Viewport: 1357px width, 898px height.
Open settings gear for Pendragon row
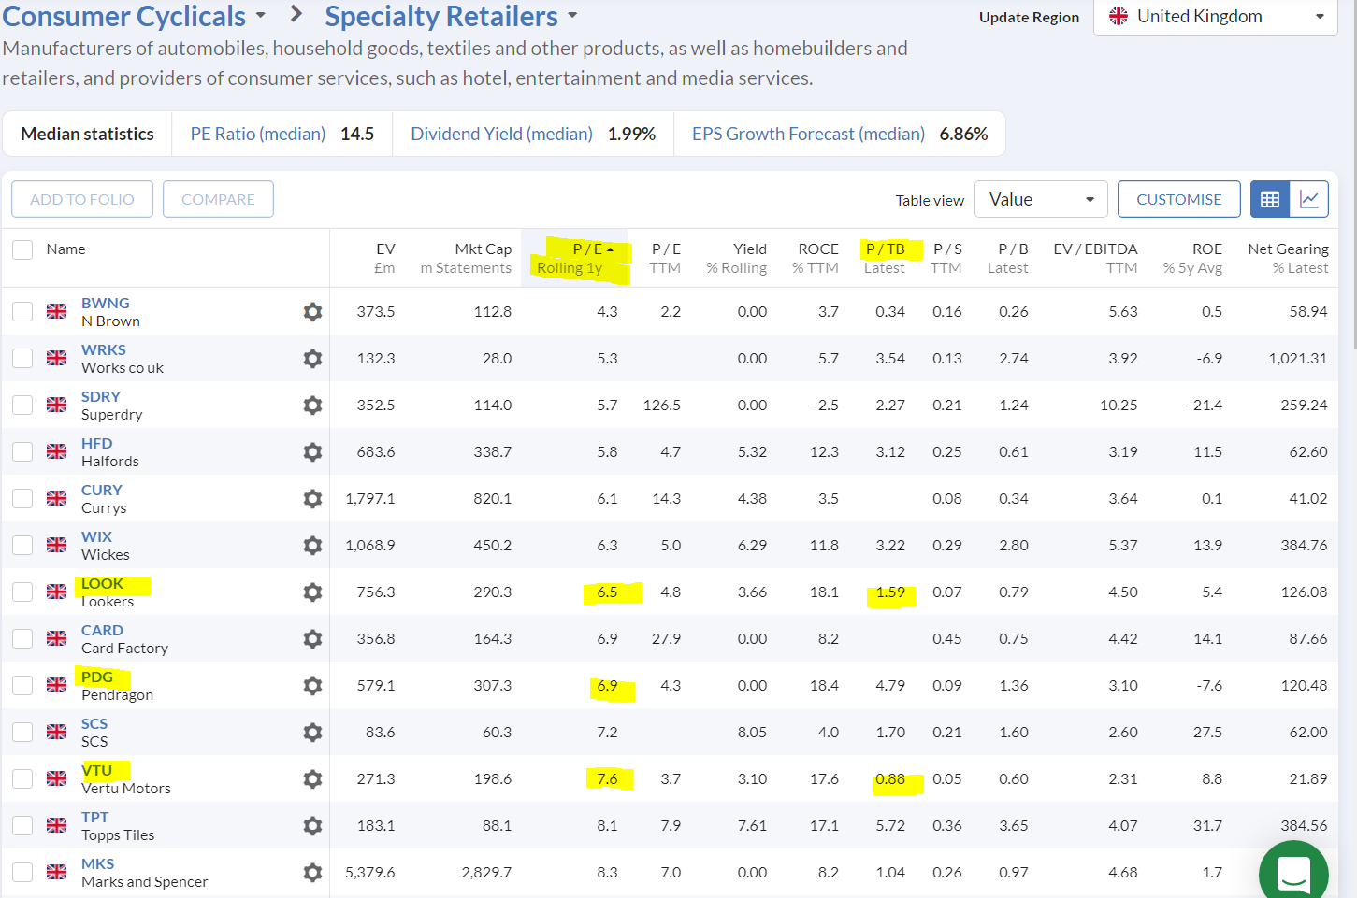click(x=312, y=686)
